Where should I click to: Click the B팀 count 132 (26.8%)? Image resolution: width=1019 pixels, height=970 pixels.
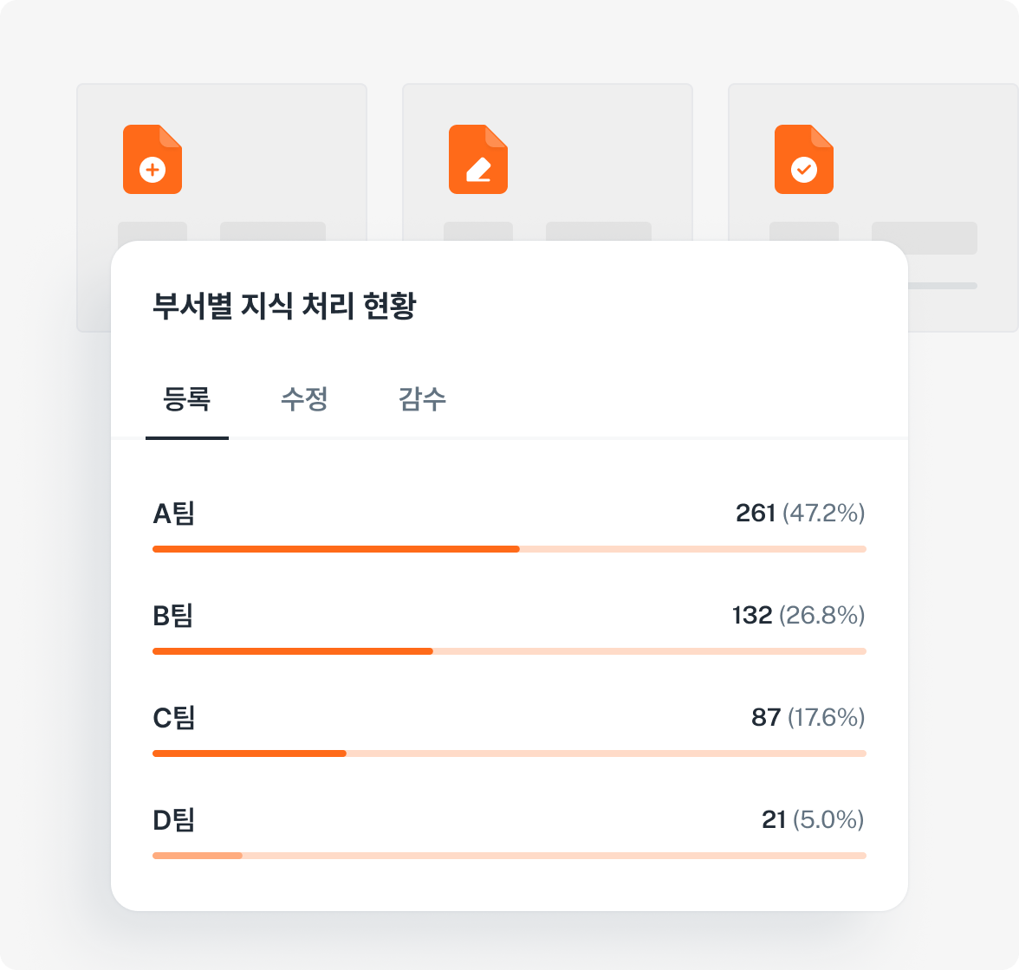(x=798, y=616)
